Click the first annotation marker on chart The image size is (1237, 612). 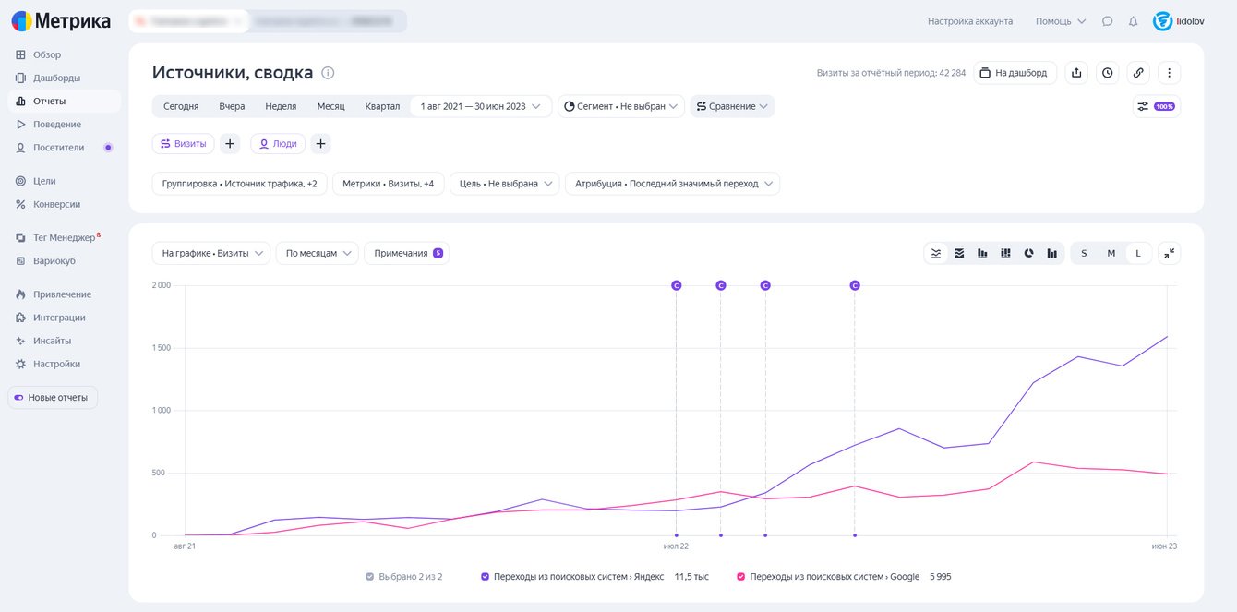676,285
